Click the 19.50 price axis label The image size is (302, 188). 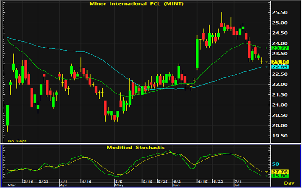pyautogui.click(x=280, y=136)
